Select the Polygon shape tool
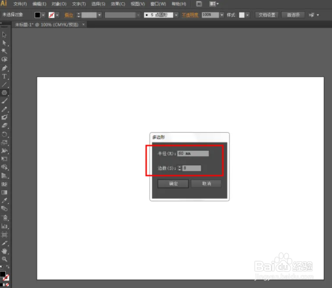The height and width of the screenshot is (288, 332). tap(4, 93)
